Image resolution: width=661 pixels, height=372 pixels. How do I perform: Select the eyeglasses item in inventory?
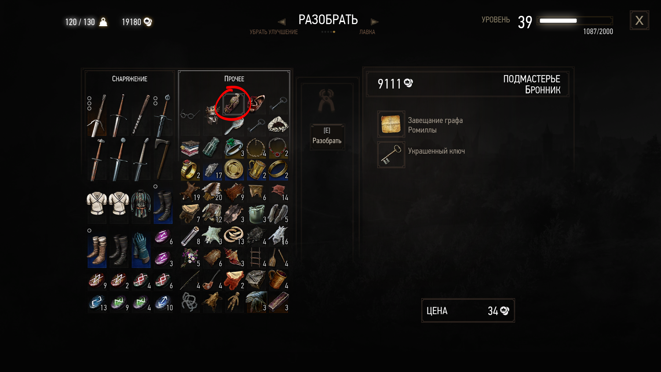point(190,114)
